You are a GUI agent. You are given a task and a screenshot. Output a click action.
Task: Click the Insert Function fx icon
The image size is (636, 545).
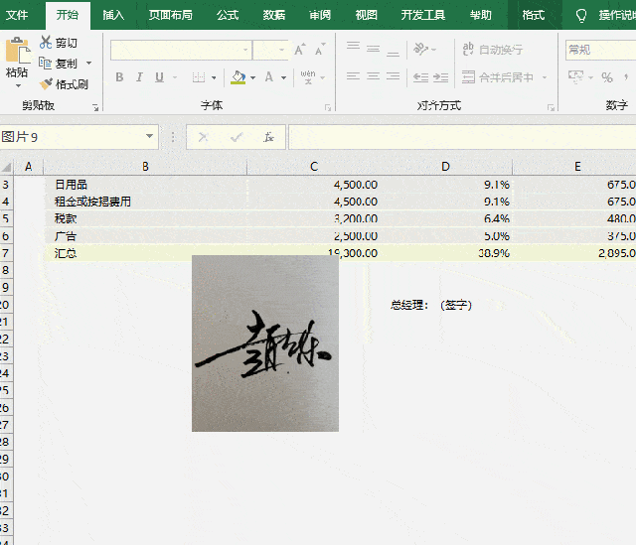[x=268, y=137]
